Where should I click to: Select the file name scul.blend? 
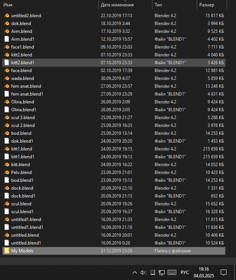click(x=21, y=204)
